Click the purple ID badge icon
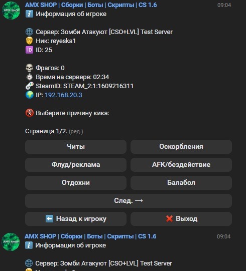 tap(29, 50)
